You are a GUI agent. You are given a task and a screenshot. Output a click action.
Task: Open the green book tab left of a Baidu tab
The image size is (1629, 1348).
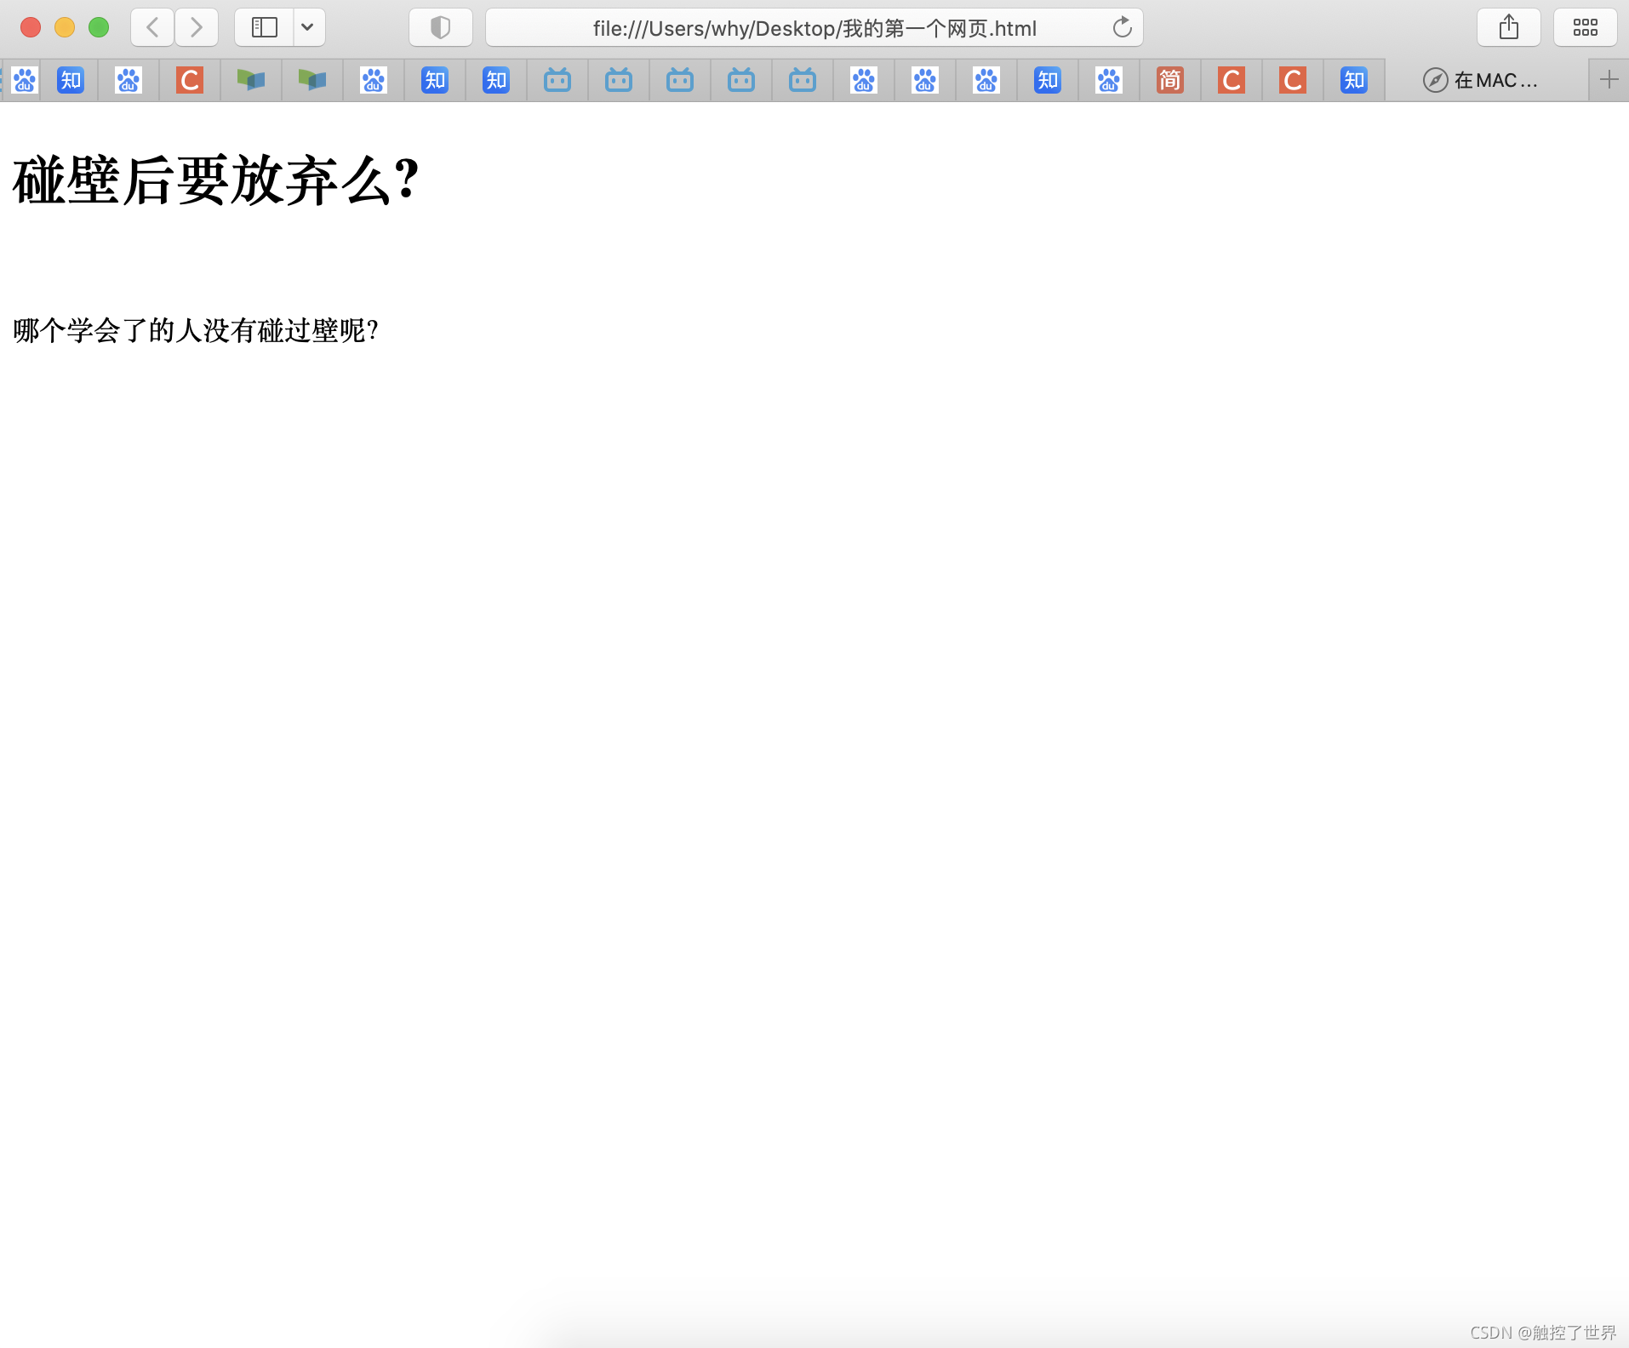coord(312,80)
